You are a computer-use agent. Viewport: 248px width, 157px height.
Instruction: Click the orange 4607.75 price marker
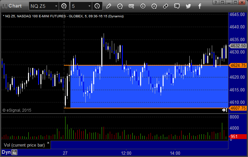[238, 108]
